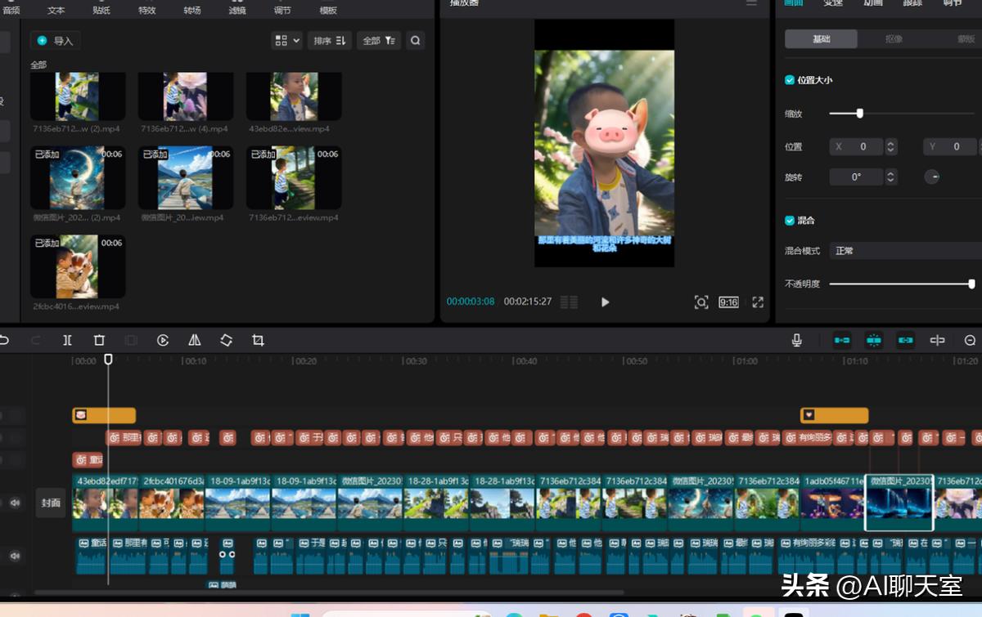Zoom out the timeline with minus magnifier
The height and width of the screenshot is (617, 982).
pos(970,341)
